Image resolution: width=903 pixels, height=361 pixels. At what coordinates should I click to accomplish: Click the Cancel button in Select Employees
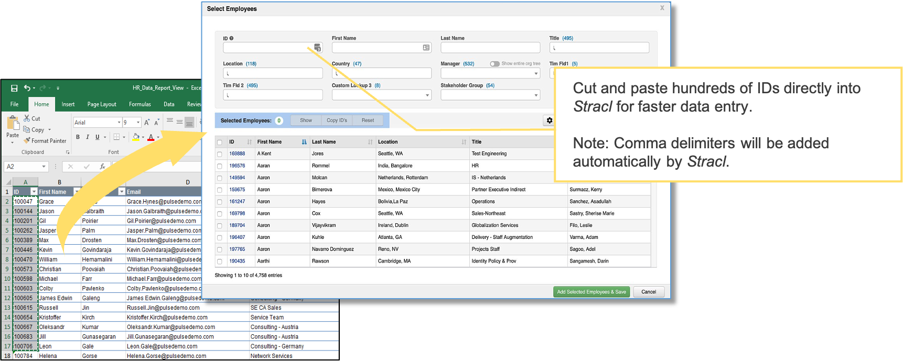(x=649, y=292)
